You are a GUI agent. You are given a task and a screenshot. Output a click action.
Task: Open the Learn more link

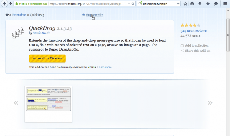click(104, 67)
